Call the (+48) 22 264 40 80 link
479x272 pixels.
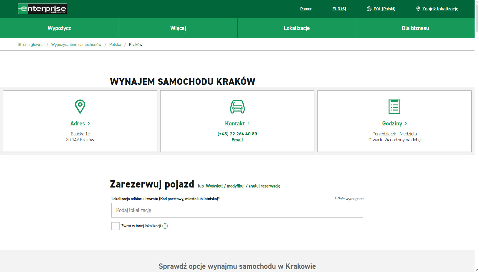coord(237,134)
